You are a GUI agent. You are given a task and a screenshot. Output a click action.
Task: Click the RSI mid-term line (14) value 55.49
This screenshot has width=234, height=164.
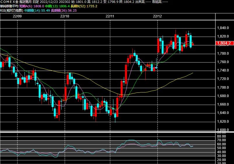coord(45,10)
